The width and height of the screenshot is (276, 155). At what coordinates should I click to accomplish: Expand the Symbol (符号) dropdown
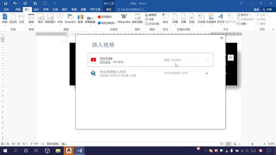pos(266,19)
